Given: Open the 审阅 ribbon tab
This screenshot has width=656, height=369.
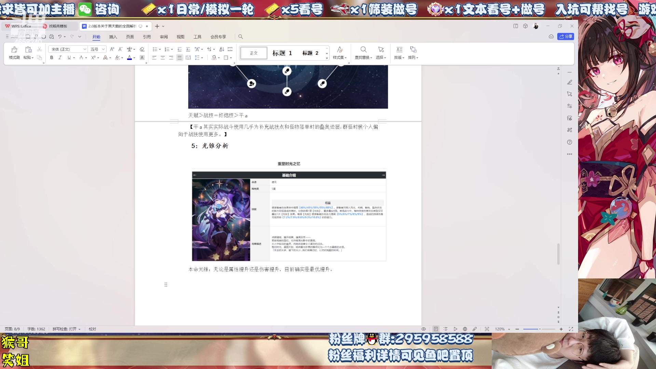Looking at the screenshot, I should pos(164,37).
